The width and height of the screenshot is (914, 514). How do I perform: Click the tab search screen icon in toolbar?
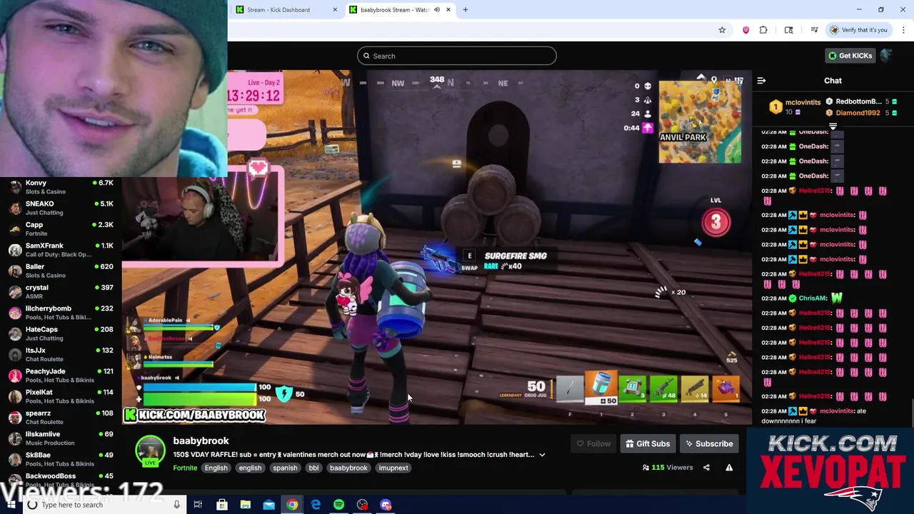click(x=788, y=30)
